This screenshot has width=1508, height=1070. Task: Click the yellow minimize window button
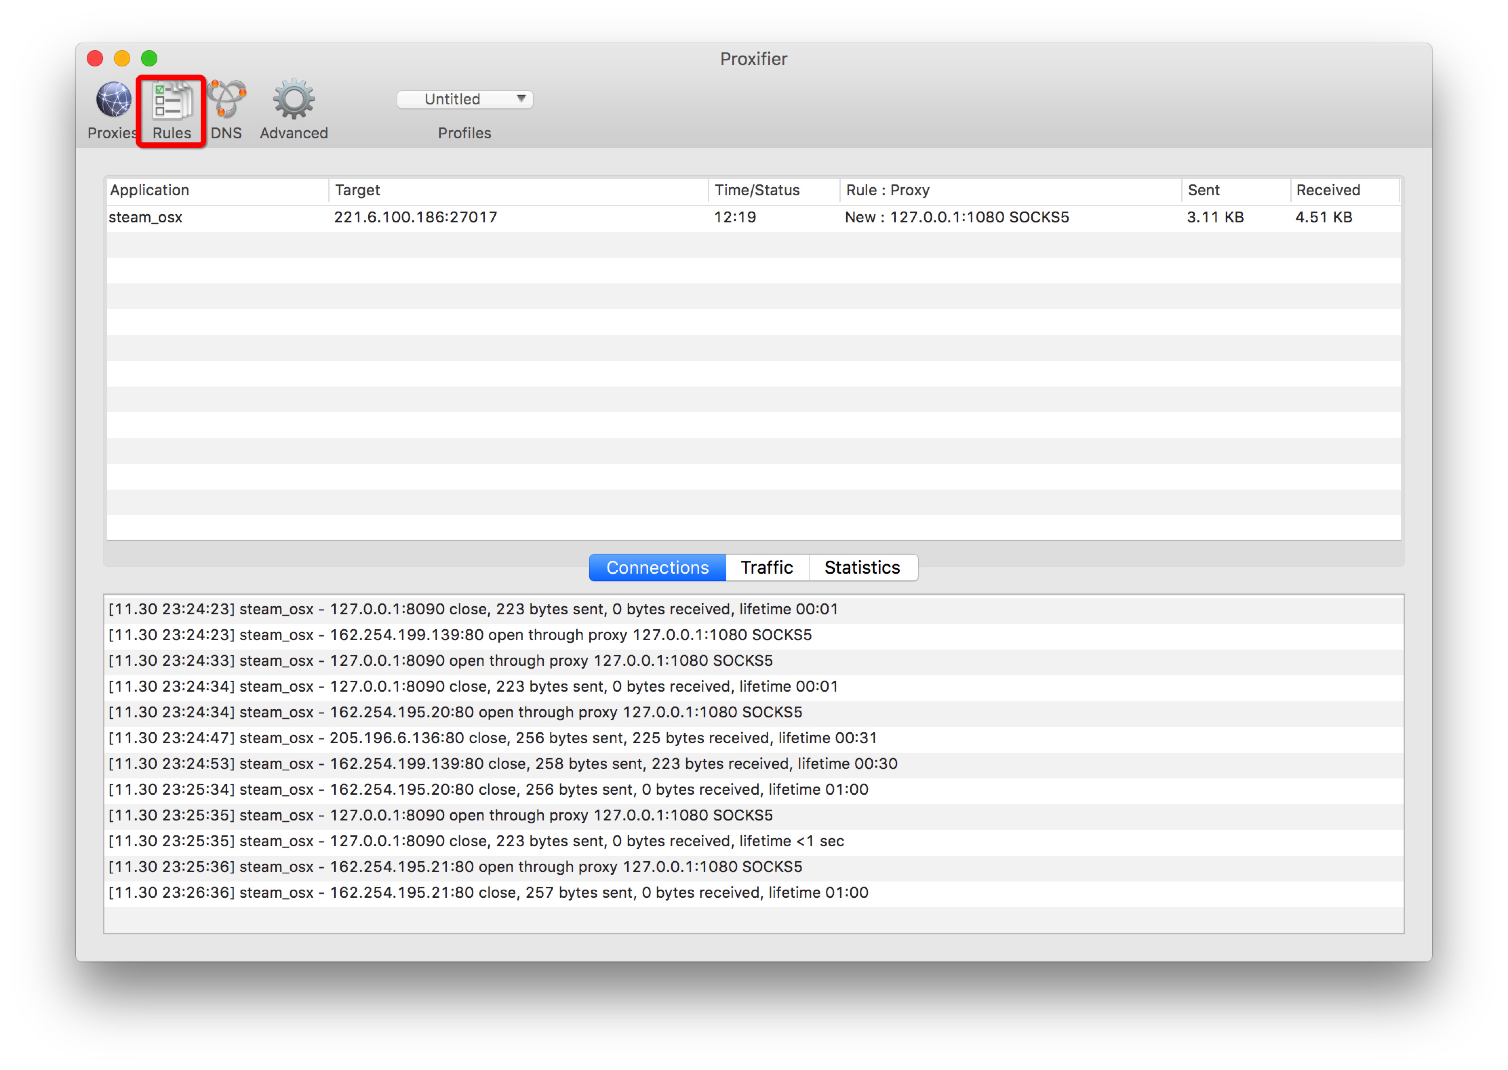click(122, 59)
